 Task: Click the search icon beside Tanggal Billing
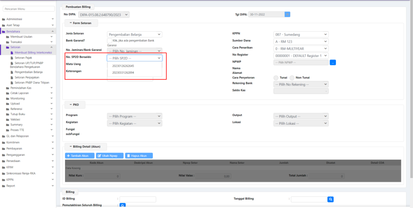tap(330, 199)
